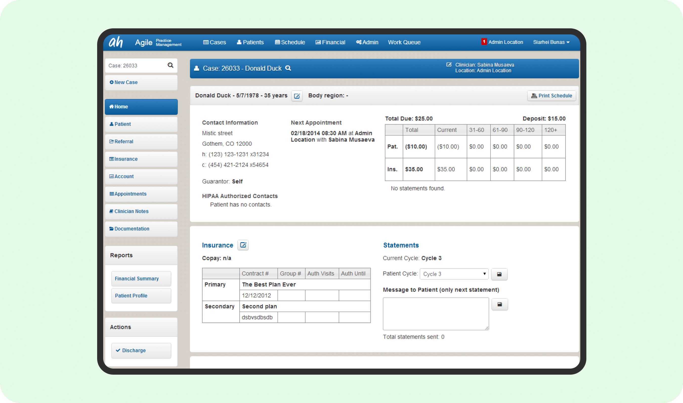Open the Patients menu

click(x=250, y=42)
